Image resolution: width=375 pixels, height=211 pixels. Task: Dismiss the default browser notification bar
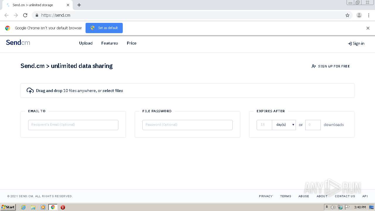[x=368, y=28]
